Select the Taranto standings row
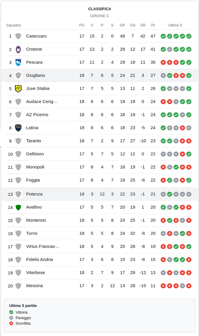This screenshot has height=336, width=199. (x=99, y=141)
